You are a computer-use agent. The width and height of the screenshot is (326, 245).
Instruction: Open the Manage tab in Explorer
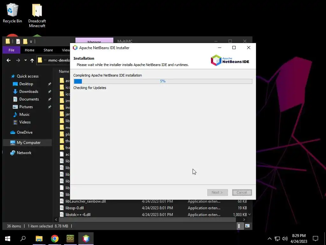94,41
